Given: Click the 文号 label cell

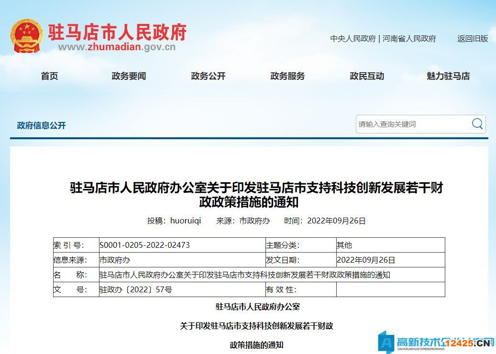Looking at the screenshot, I should click(x=76, y=289).
